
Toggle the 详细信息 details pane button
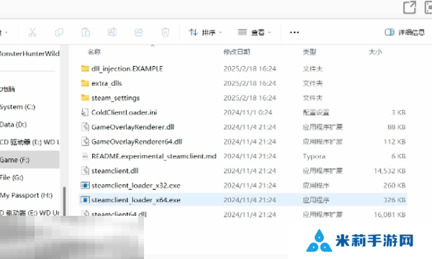click(405, 32)
